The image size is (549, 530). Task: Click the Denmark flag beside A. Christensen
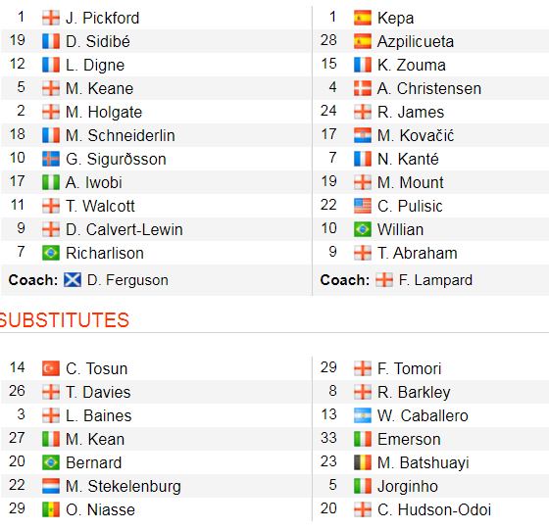point(363,88)
